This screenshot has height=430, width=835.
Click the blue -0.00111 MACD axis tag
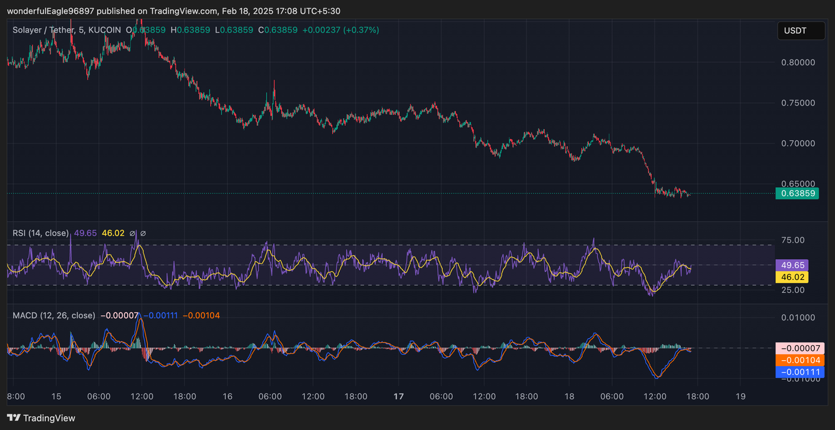click(x=800, y=372)
